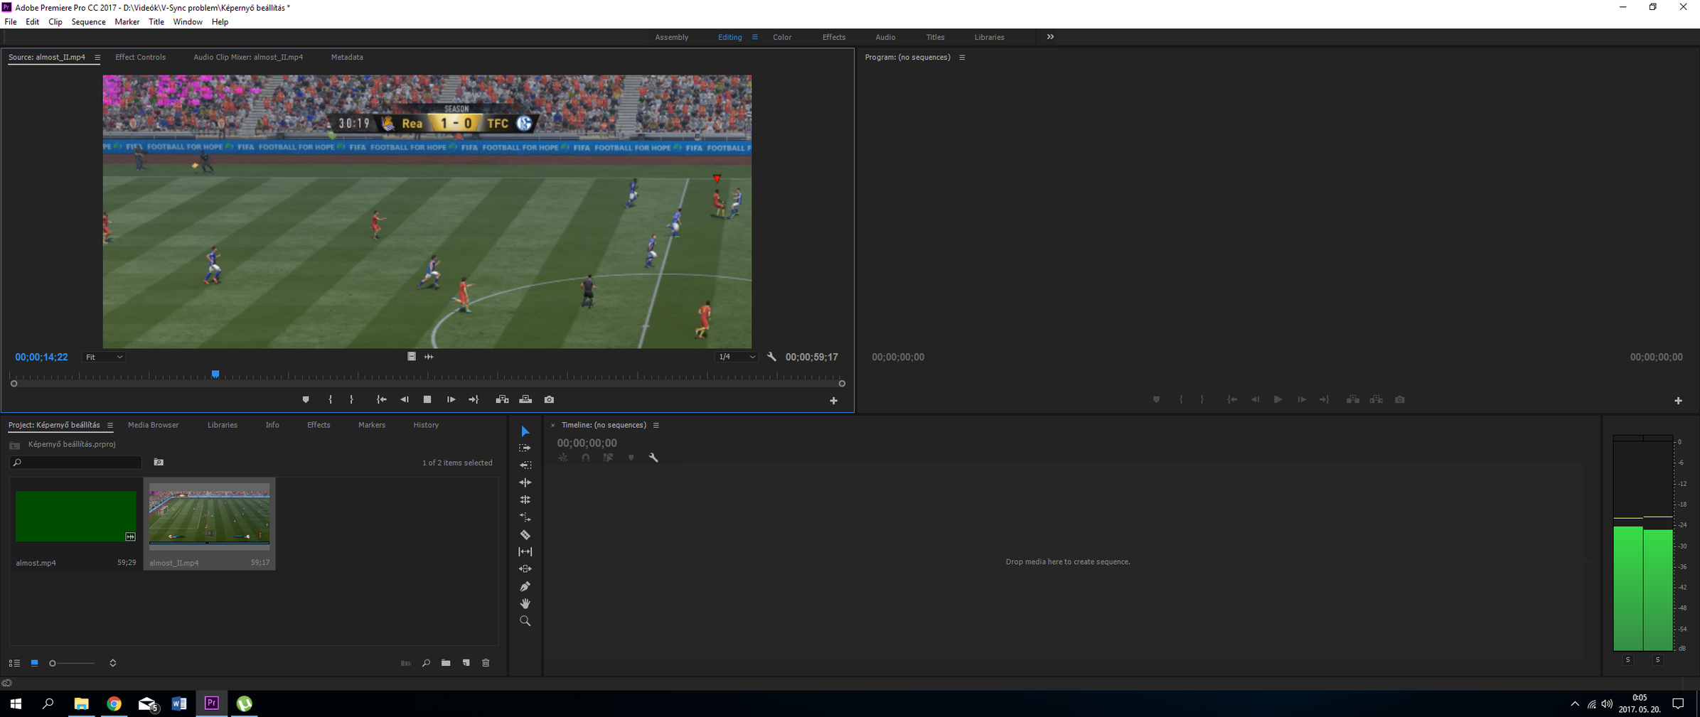This screenshot has width=1700, height=717.
Task: Adjust the thumbnail zoom slider in Project panel
Action: pyautogui.click(x=71, y=663)
